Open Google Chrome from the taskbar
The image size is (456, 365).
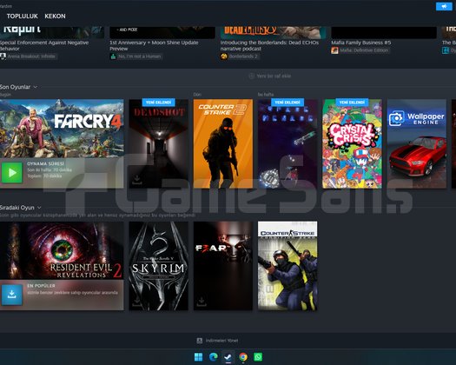243,356
